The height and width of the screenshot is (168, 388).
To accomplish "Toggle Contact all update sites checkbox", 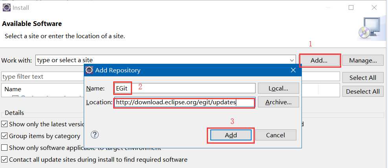I will click(4, 159).
